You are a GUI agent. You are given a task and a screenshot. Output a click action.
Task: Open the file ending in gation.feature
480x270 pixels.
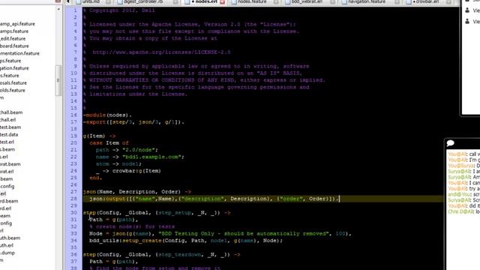click(14, 68)
